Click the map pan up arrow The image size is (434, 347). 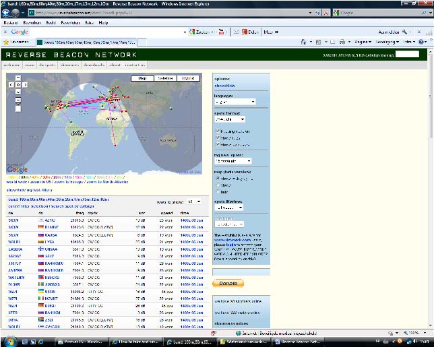coord(18,78)
